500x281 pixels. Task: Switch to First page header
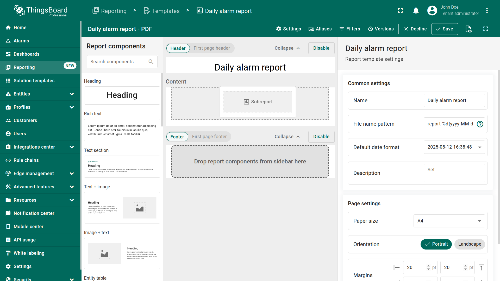pos(211,48)
